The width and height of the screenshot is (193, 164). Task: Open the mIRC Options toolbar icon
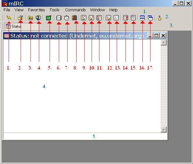tap(20, 18)
